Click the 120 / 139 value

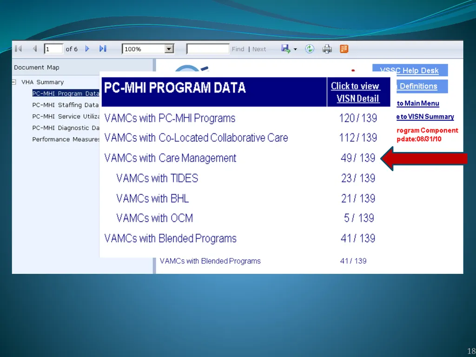coord(358,118)
